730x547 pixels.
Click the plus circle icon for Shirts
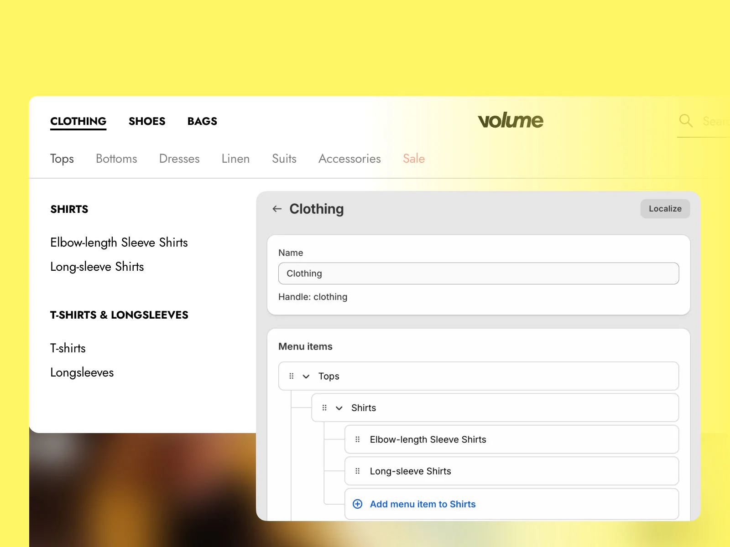(358, 504)
